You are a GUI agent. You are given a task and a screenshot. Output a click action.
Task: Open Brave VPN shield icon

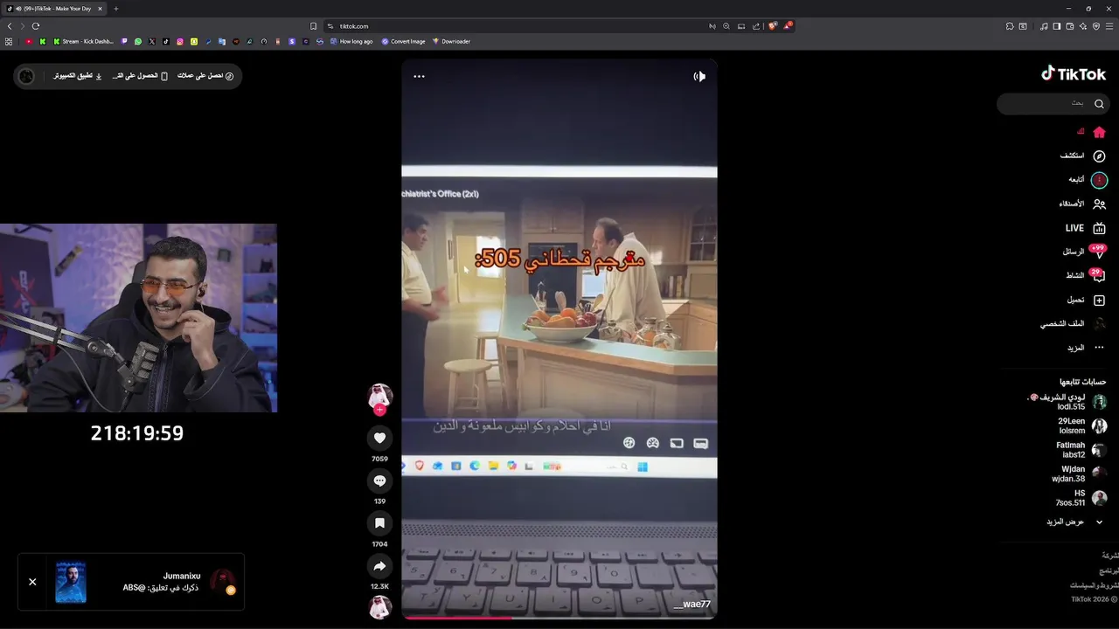(1096, 26)
